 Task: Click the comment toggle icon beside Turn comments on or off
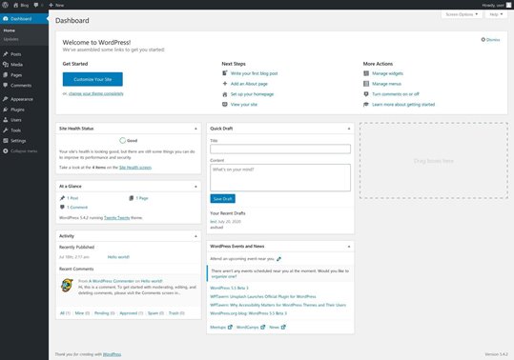click(x=366, y=94)
